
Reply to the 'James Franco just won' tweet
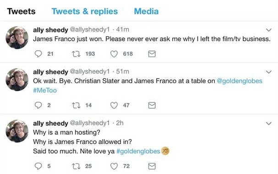(x=38, y=54)
